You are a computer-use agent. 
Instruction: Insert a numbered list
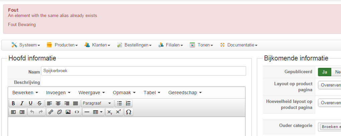click(x=128, y=103)
